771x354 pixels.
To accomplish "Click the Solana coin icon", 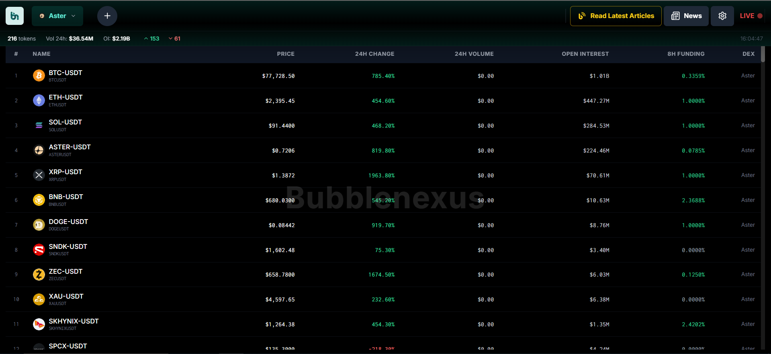I will pyautogui.click(x=39, y=125).
